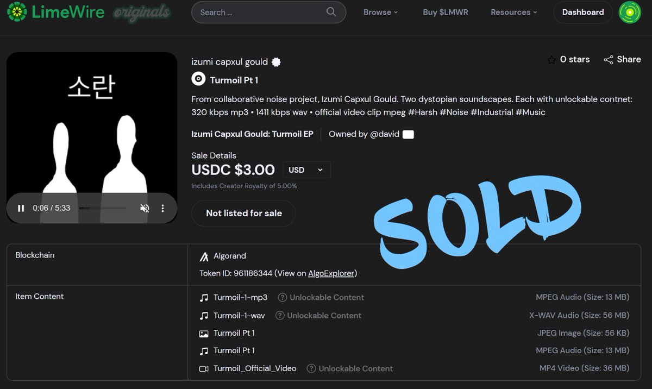Click the help icon beside Turmoil-1-wav Unlockable Content

(280, 316)
